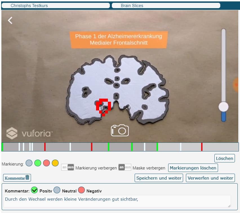Viewport: 240px width, 213px height.
Task: Click the vertical slider handle in video
Action: coord(223,107)
